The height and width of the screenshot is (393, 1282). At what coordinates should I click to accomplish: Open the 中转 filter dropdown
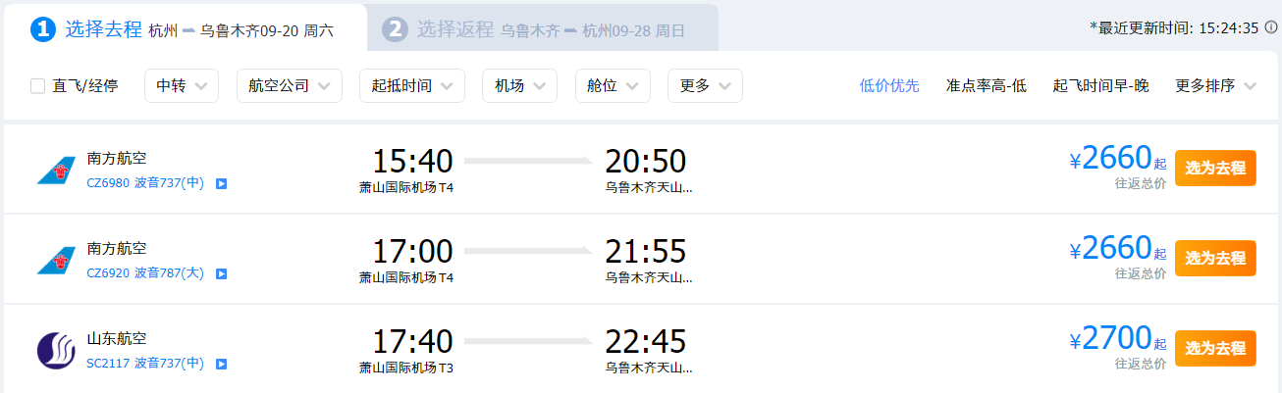point(182,86)
